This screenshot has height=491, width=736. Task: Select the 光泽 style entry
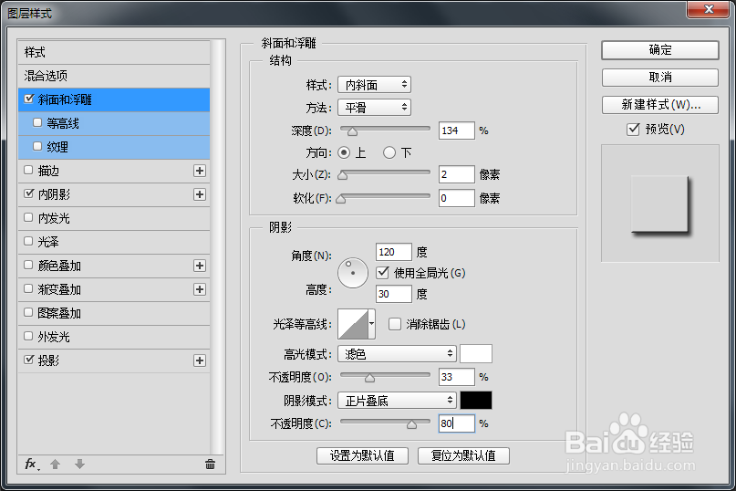click(x=114, y=242)
